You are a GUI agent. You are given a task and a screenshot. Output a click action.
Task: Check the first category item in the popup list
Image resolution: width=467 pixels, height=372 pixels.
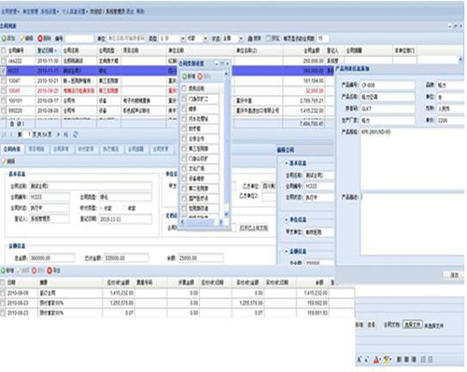184,99
